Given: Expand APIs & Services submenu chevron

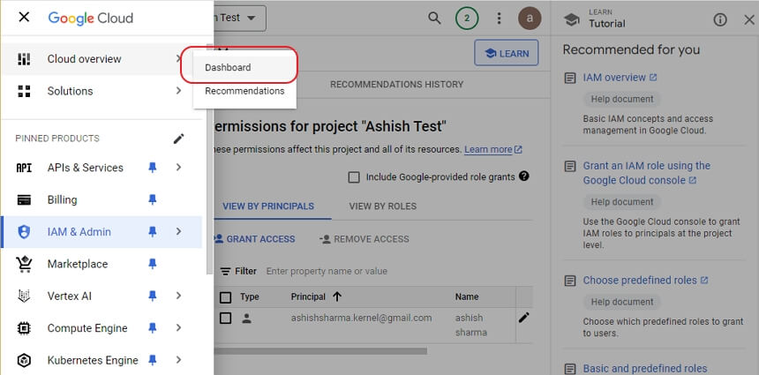Looking at the screenshot, I should 178,168.
